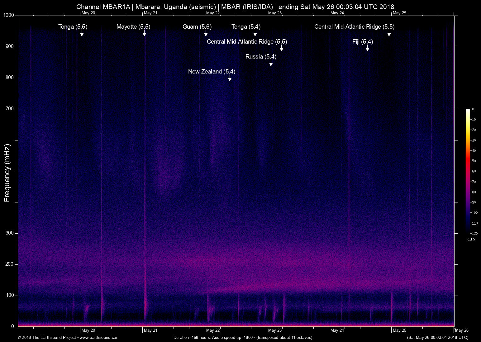The image size is (481, 342).
Task: Select the Fiji (5.4) event label
Action: pos(362,42)
